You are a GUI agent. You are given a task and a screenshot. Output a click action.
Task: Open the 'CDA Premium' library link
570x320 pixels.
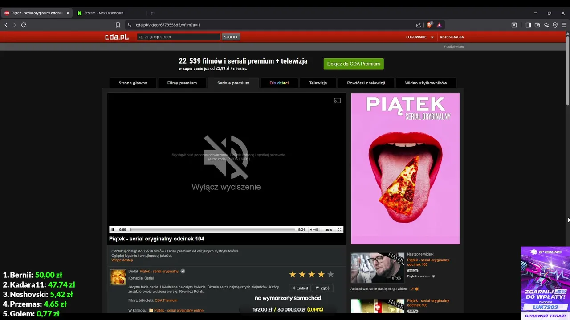[166, 300]
